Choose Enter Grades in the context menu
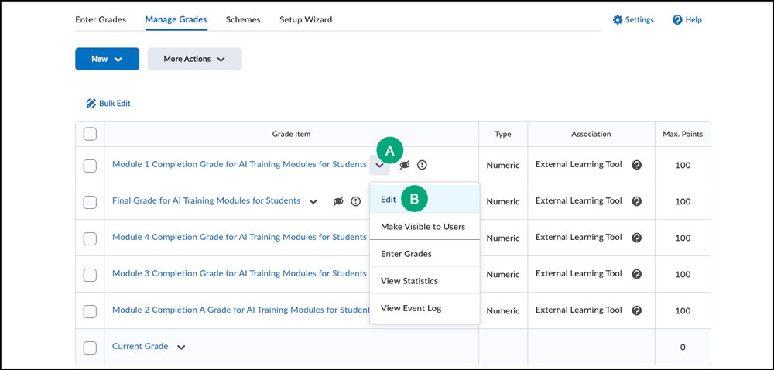This screenshot has width=774, height=370. pyautogui.click(x=424, y=254)
